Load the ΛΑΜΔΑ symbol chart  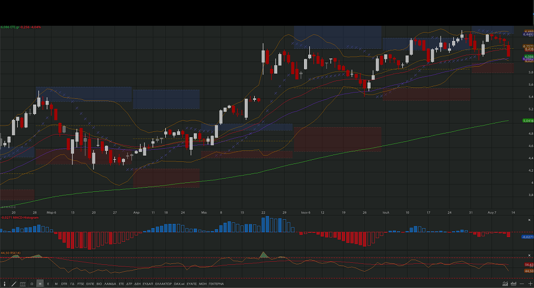click(110, 284)
